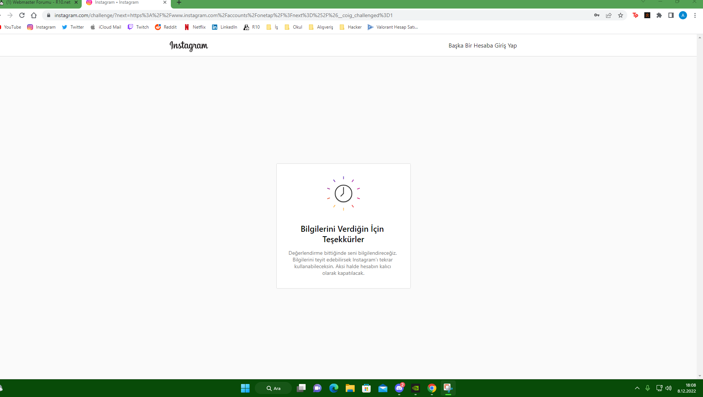Expand the Okul bookmarks folder
Screen dimensions: 703x397
click(x=293, y=27)
